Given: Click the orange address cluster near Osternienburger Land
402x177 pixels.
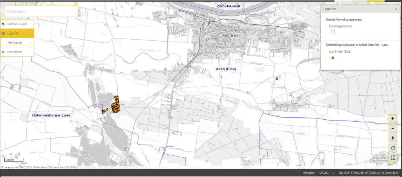Looking at the screenshot, I should pos(116,105).
